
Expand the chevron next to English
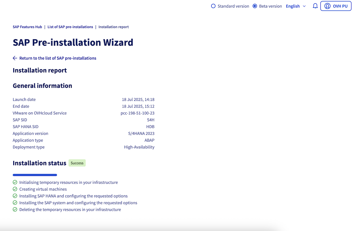(x=304, y=6)
